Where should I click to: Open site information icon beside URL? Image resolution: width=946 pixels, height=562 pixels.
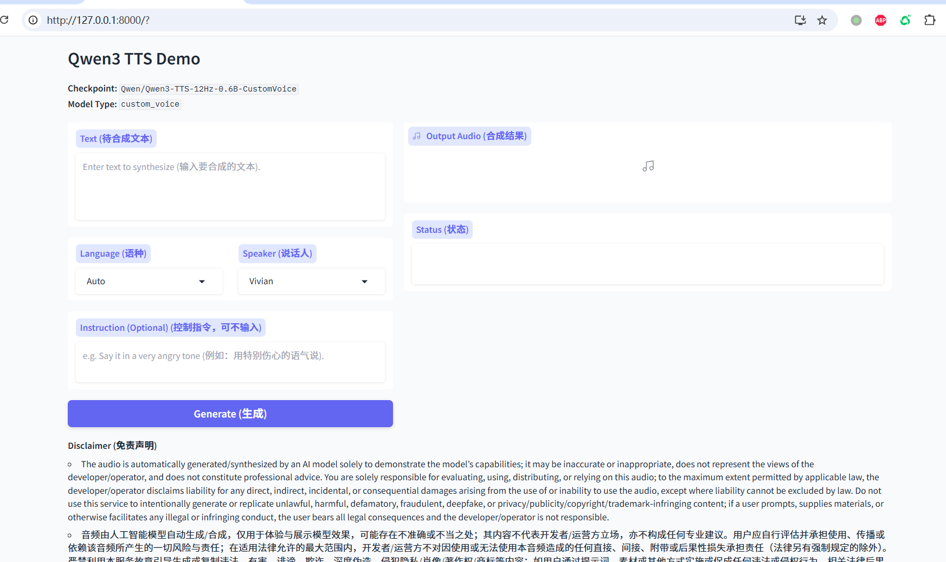pyautogui.click(x=33, y=20)
